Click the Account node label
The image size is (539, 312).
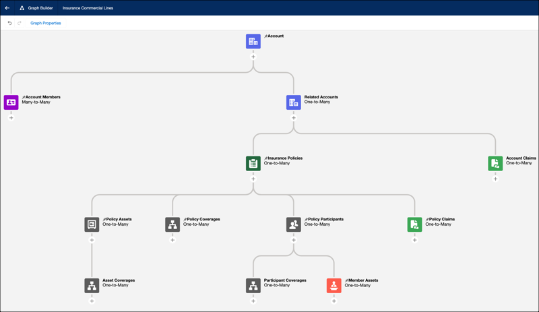276,36
